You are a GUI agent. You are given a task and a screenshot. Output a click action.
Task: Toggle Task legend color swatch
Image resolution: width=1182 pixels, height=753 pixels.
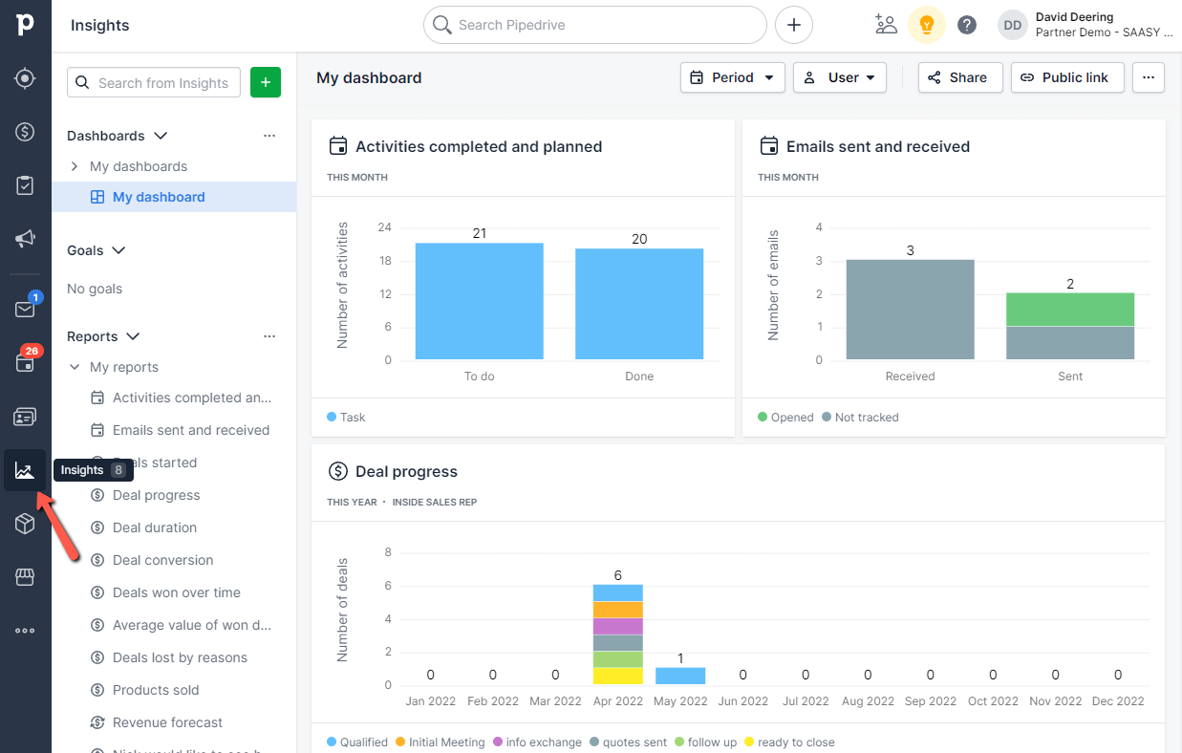pyautogui.click(x=332, y=417)
